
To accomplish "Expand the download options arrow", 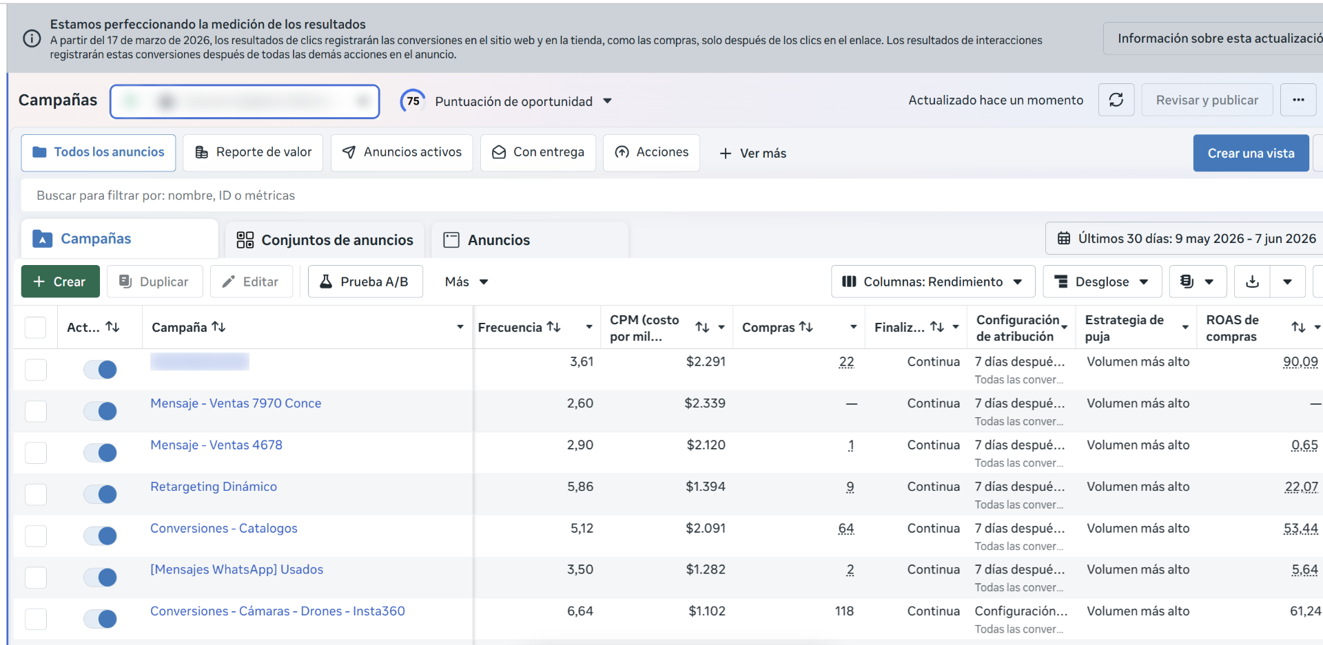I will [1287, 282].
